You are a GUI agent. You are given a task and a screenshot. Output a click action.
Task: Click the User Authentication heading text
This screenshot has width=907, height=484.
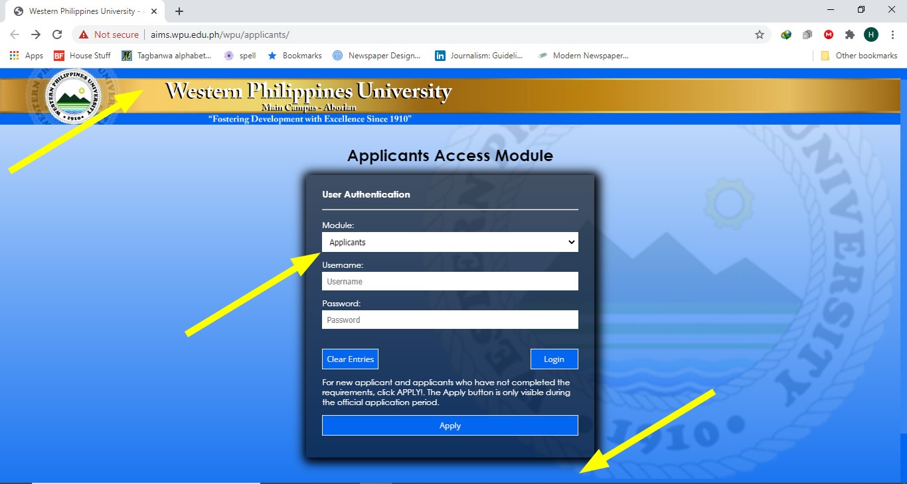366,194
